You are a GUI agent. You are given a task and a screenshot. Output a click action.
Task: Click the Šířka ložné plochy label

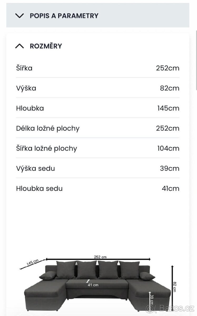47,148
